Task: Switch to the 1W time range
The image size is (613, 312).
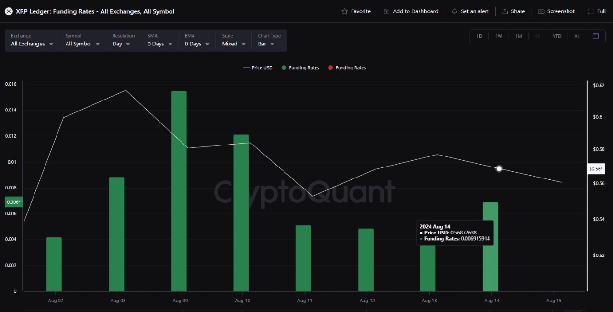Action: pyautogui.click(x=499, y=36)
